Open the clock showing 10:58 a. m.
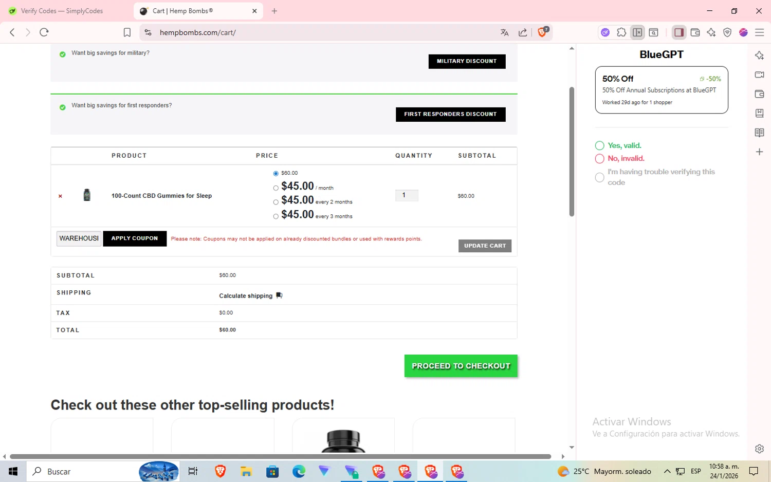The height and width of the screenshot is (482, 771). point(724,471)
